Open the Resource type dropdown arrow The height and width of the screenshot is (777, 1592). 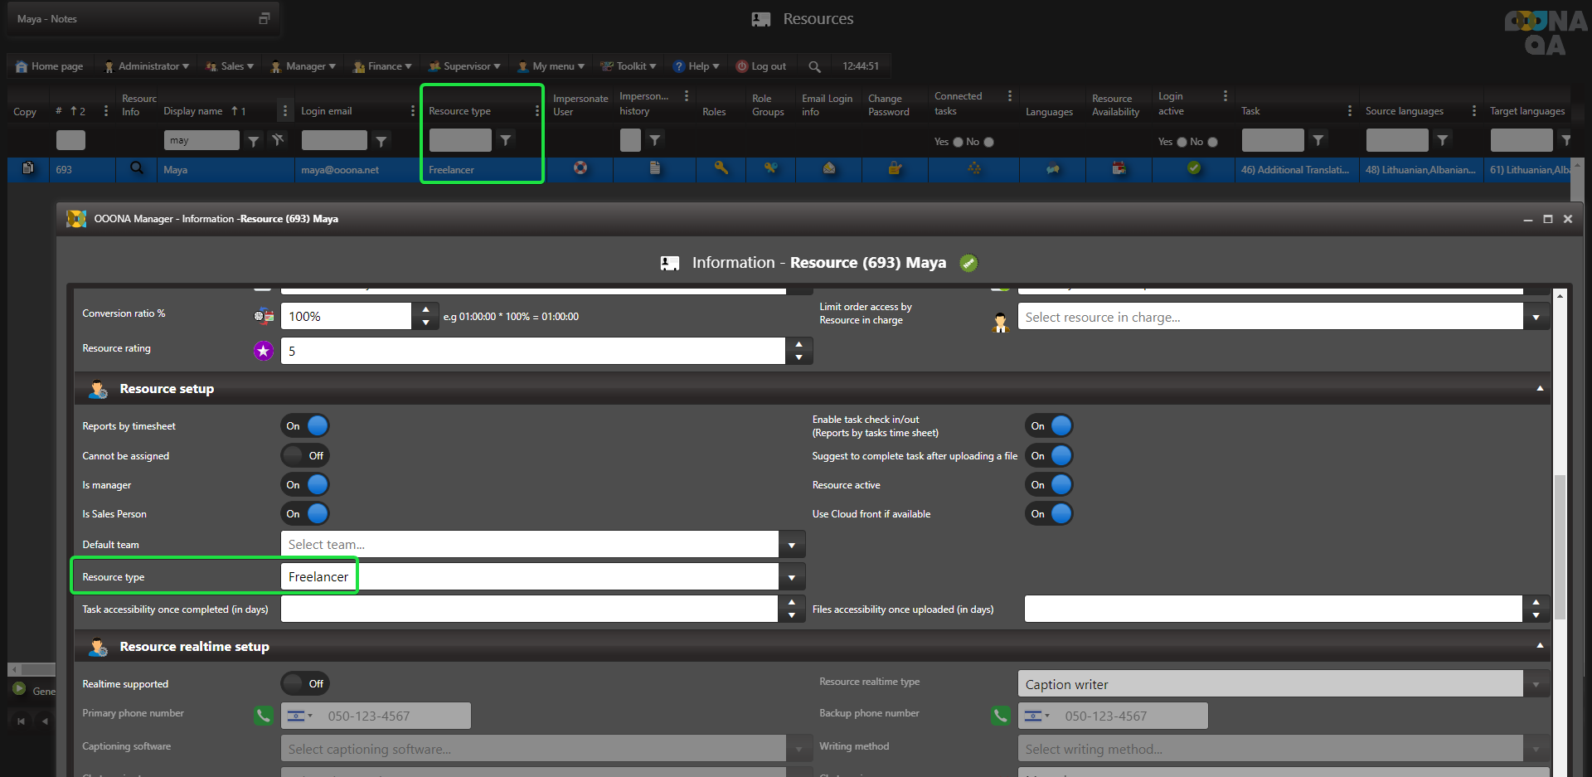click(x=792, y=577)
